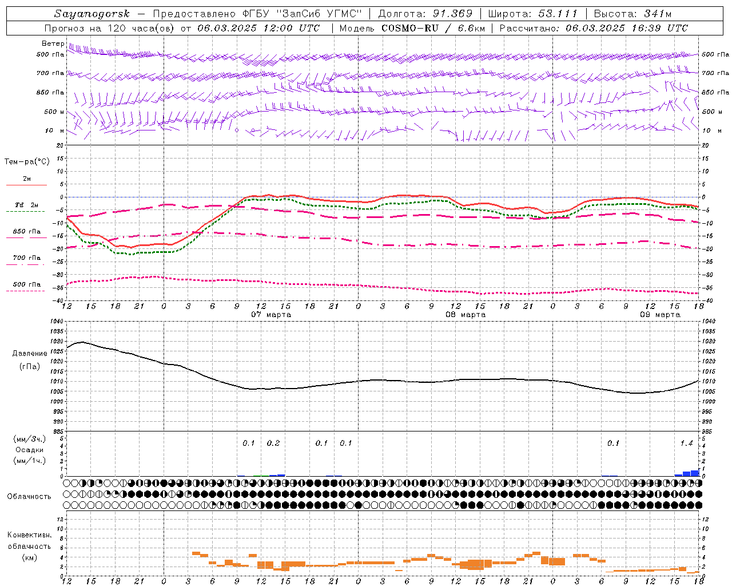Click the precipitation value "0.2"
This screenshot has height=586, width=732.
[273, 443]
